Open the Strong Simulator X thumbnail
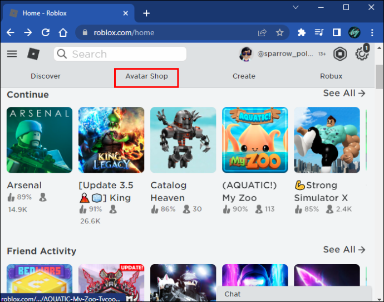The height and width of the screenshot is (302, 384). click(x=327, y=140)
